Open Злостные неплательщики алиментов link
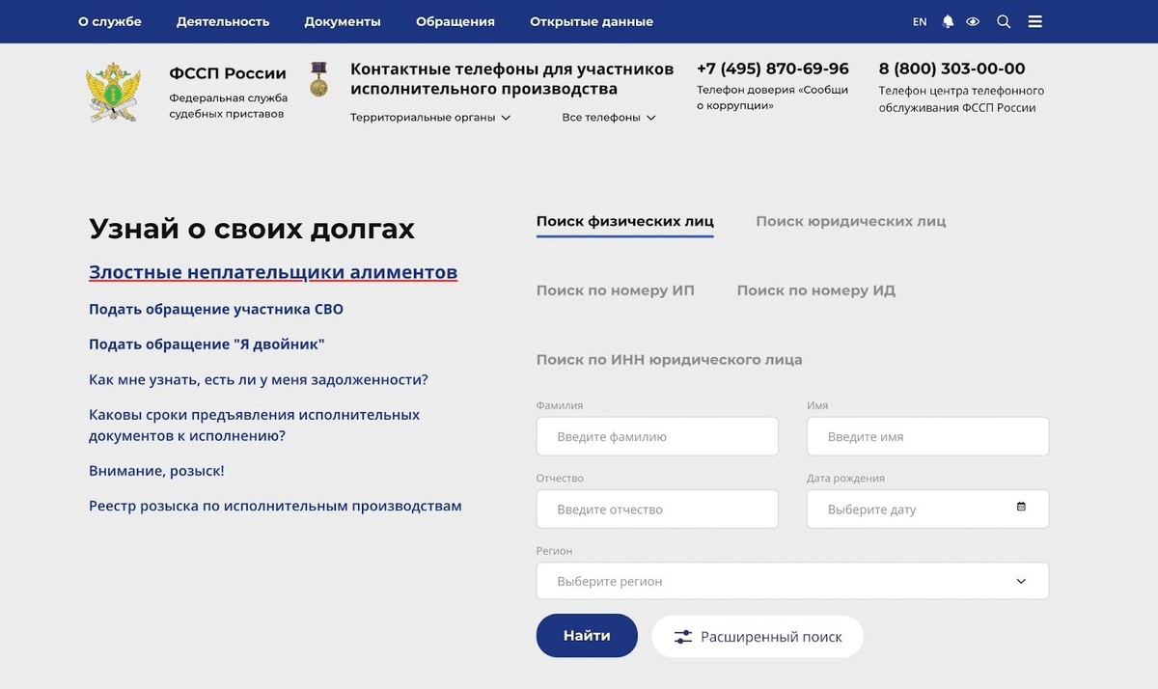The height and width of the screenshot is (689, 1158). tap(272, 272)
